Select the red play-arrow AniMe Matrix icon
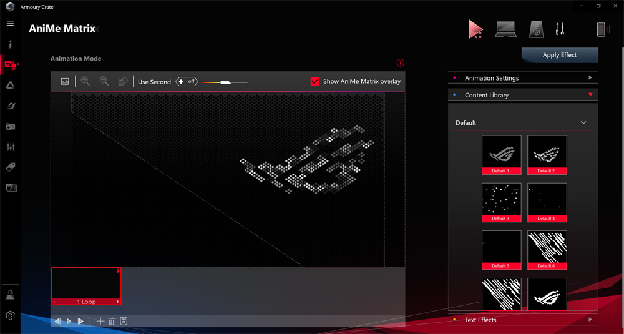Viewport: 624px width, 334px height. pyautogui.click(x=475, y=29)
